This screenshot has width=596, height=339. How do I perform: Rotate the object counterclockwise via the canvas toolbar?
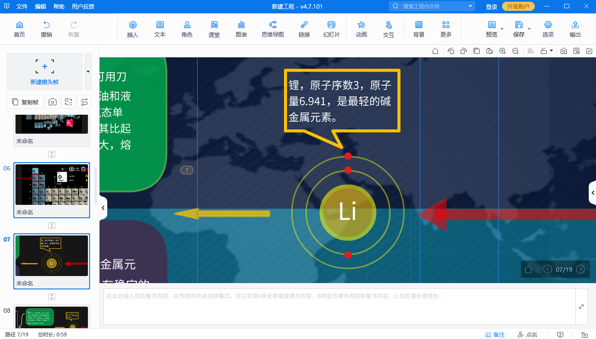(451, 51)
